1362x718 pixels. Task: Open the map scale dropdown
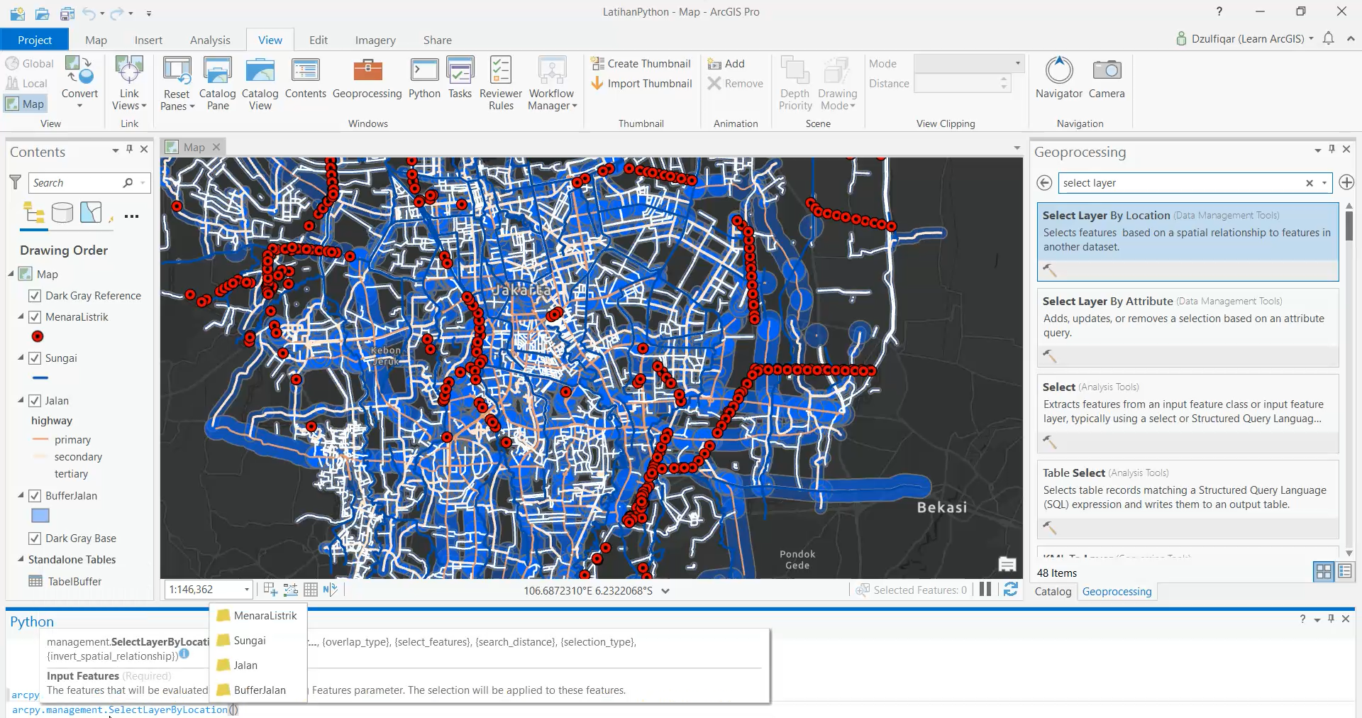point(247,590)
